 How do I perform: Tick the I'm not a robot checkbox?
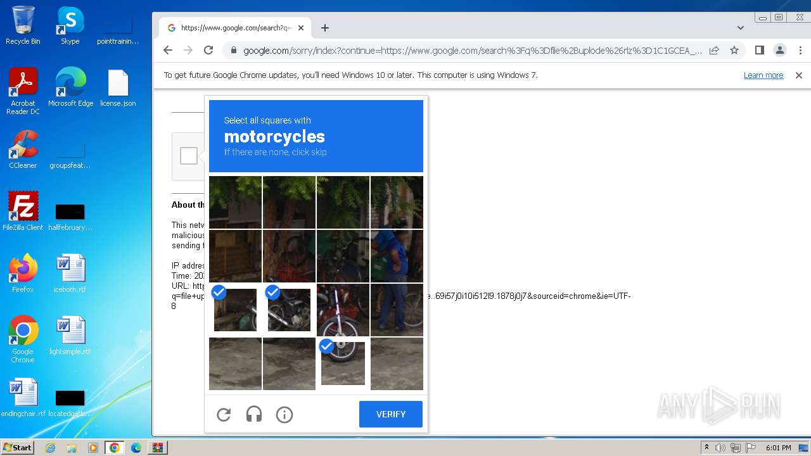pos(189,156)
